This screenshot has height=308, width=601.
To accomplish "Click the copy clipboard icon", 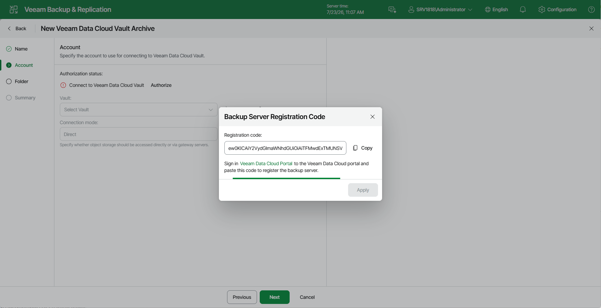I will (355, 148).
